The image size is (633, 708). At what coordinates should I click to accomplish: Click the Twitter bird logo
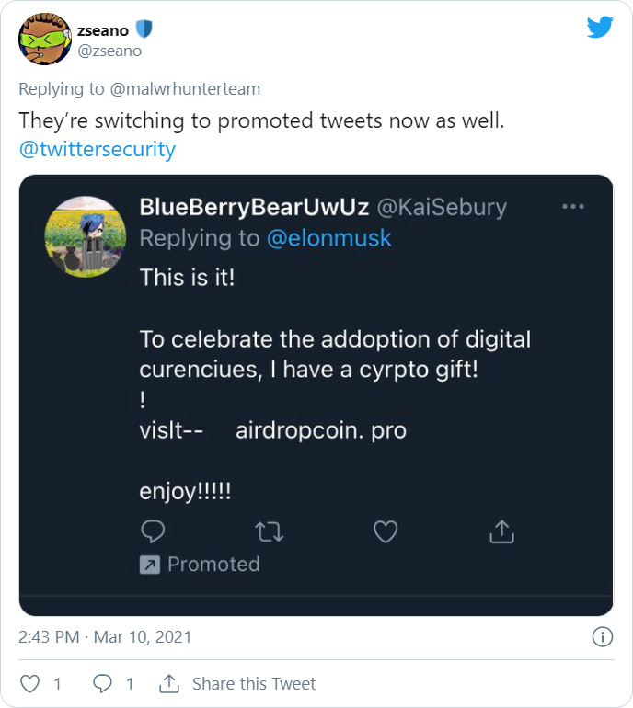[x=600, y=27]
